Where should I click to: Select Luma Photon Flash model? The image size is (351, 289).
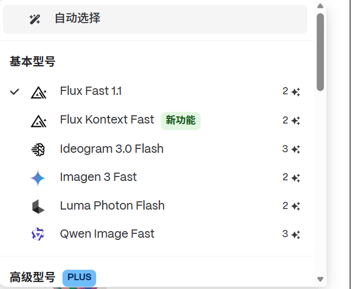coord(112,206)
